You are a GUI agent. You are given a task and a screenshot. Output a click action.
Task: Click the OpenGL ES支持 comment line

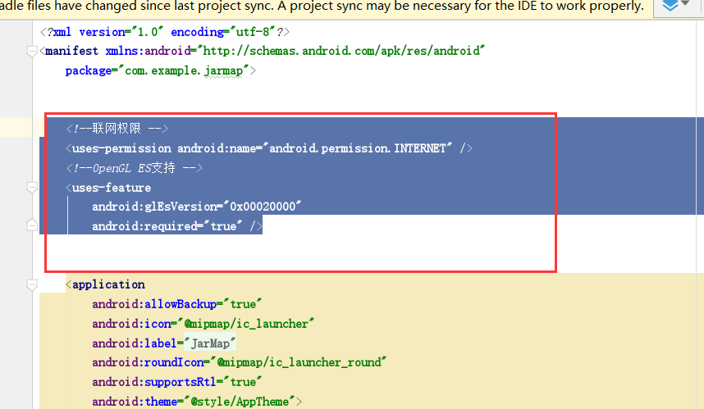point(134,168)
